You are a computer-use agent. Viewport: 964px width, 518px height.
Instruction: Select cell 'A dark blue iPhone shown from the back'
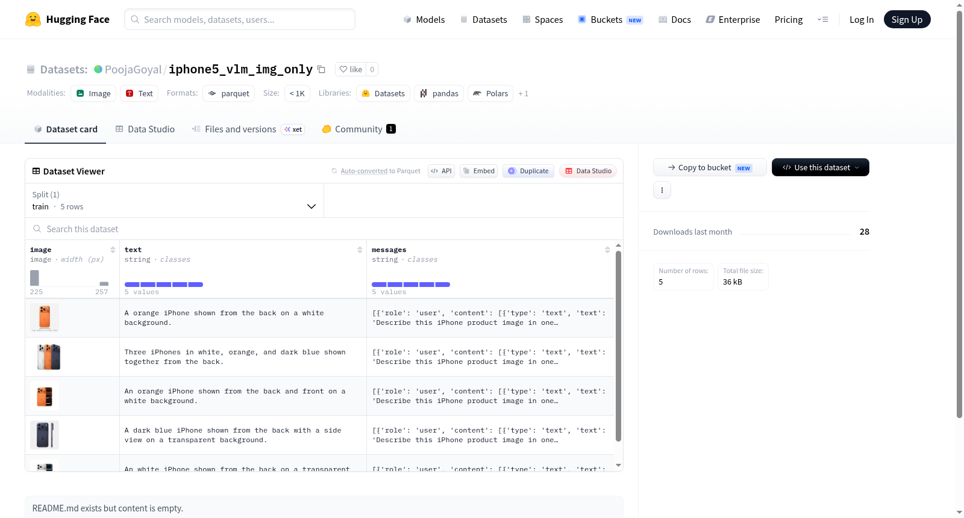point(243,435)
